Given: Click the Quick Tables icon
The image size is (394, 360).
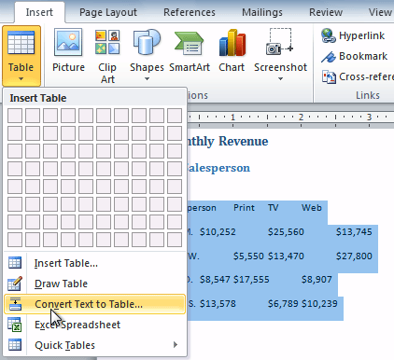Looking at the screenshot, I should click(x=15, y=345).
